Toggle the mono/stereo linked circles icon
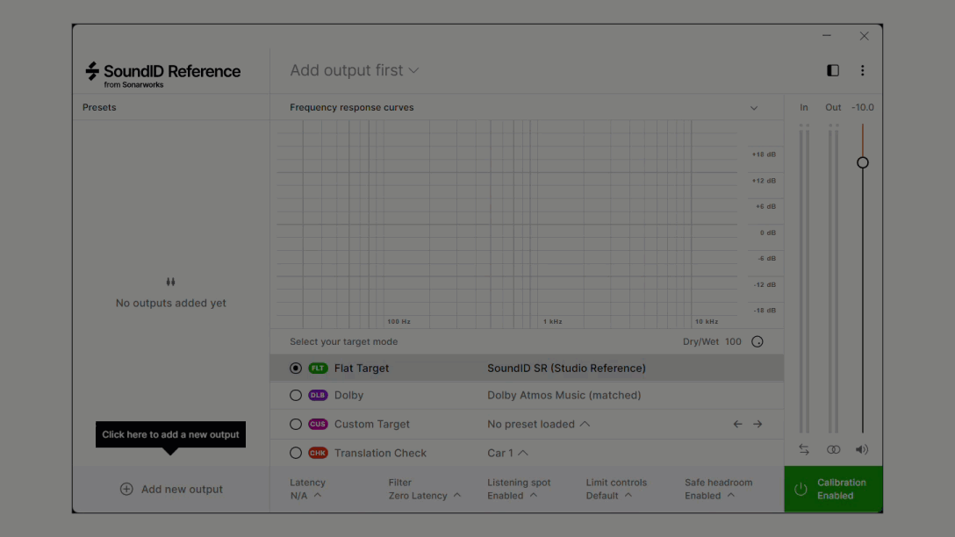Viewport: 955px width, 537px height. (x=833, y=449)
